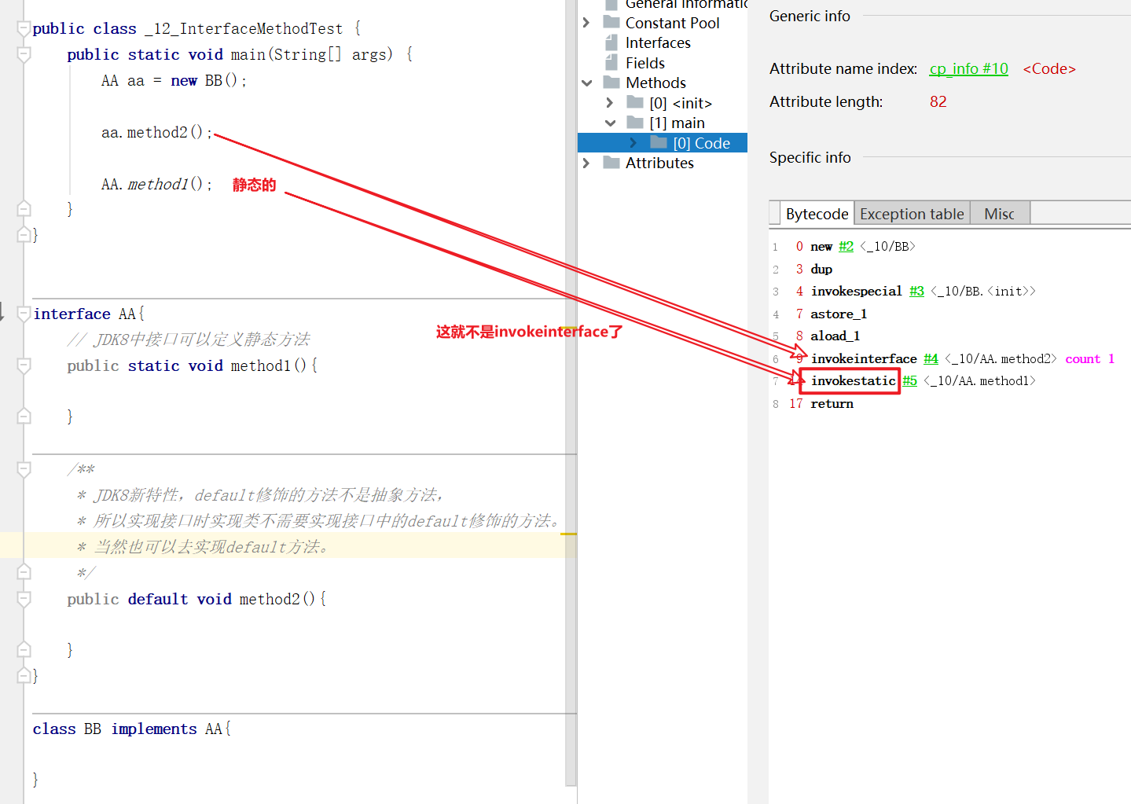Follow the #5 invokestatic link

point(909,380)
